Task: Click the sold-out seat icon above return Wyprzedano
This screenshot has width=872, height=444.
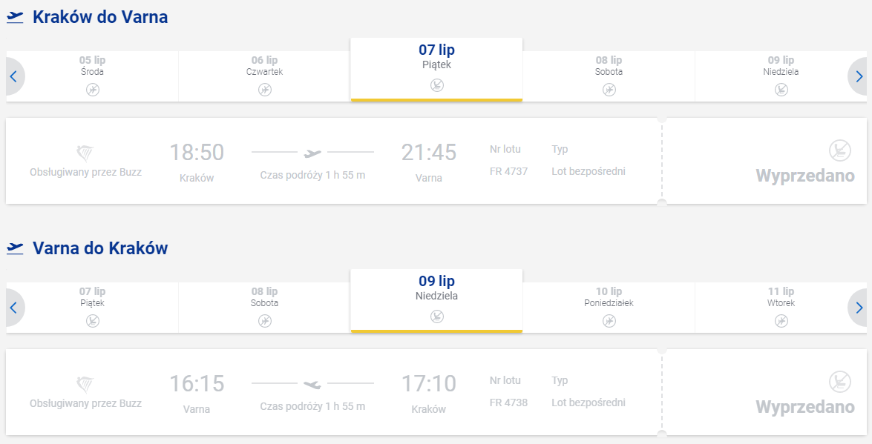Action: tap(840, 382)
